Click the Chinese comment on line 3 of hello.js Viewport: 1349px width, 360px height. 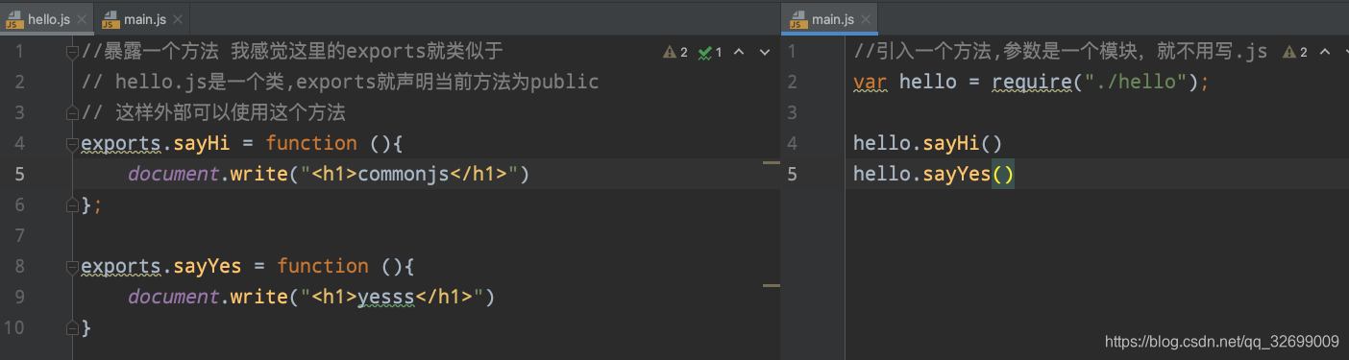[213, 112]
